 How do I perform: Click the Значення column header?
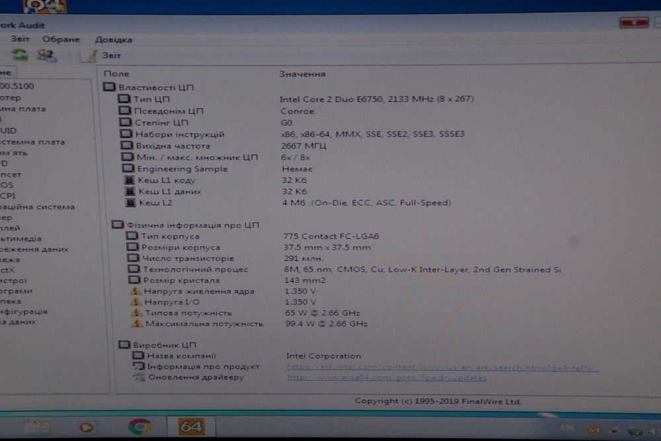(x=302, y=74)
